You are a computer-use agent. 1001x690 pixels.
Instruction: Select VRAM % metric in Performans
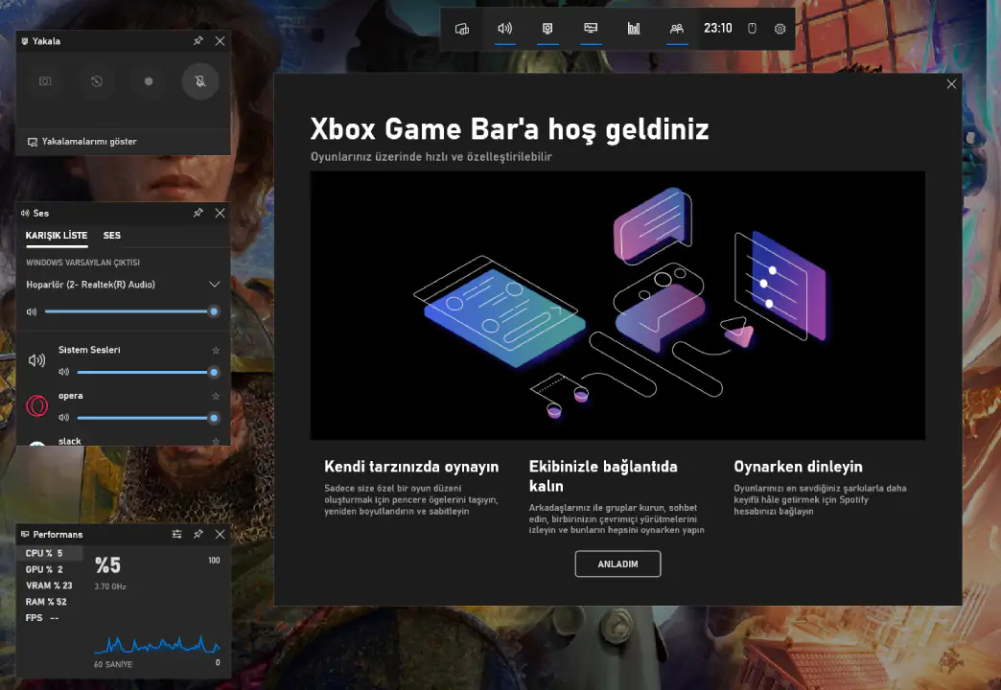pyautogui.click(x=49, y=586)
